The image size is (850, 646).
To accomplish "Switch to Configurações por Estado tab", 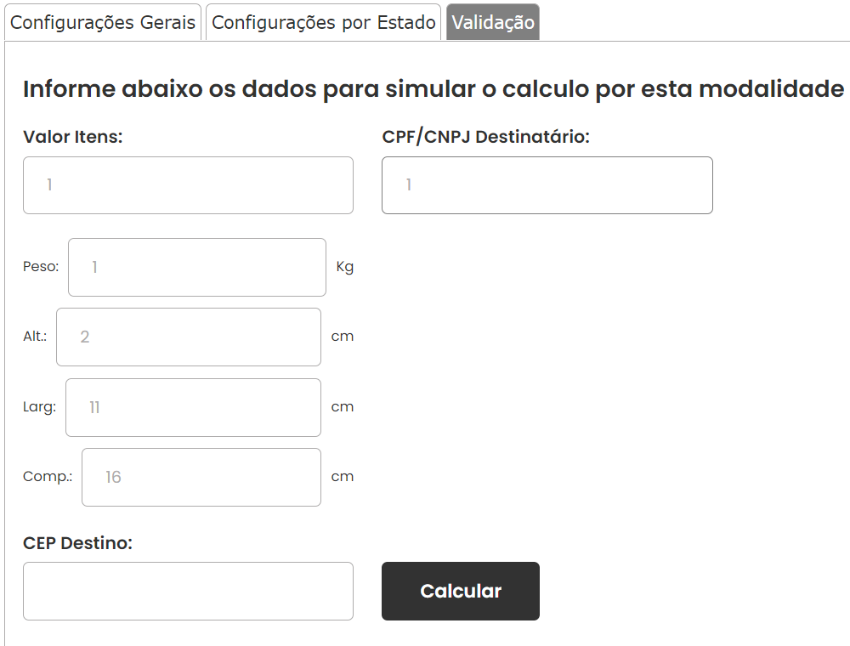I will 324,22.
